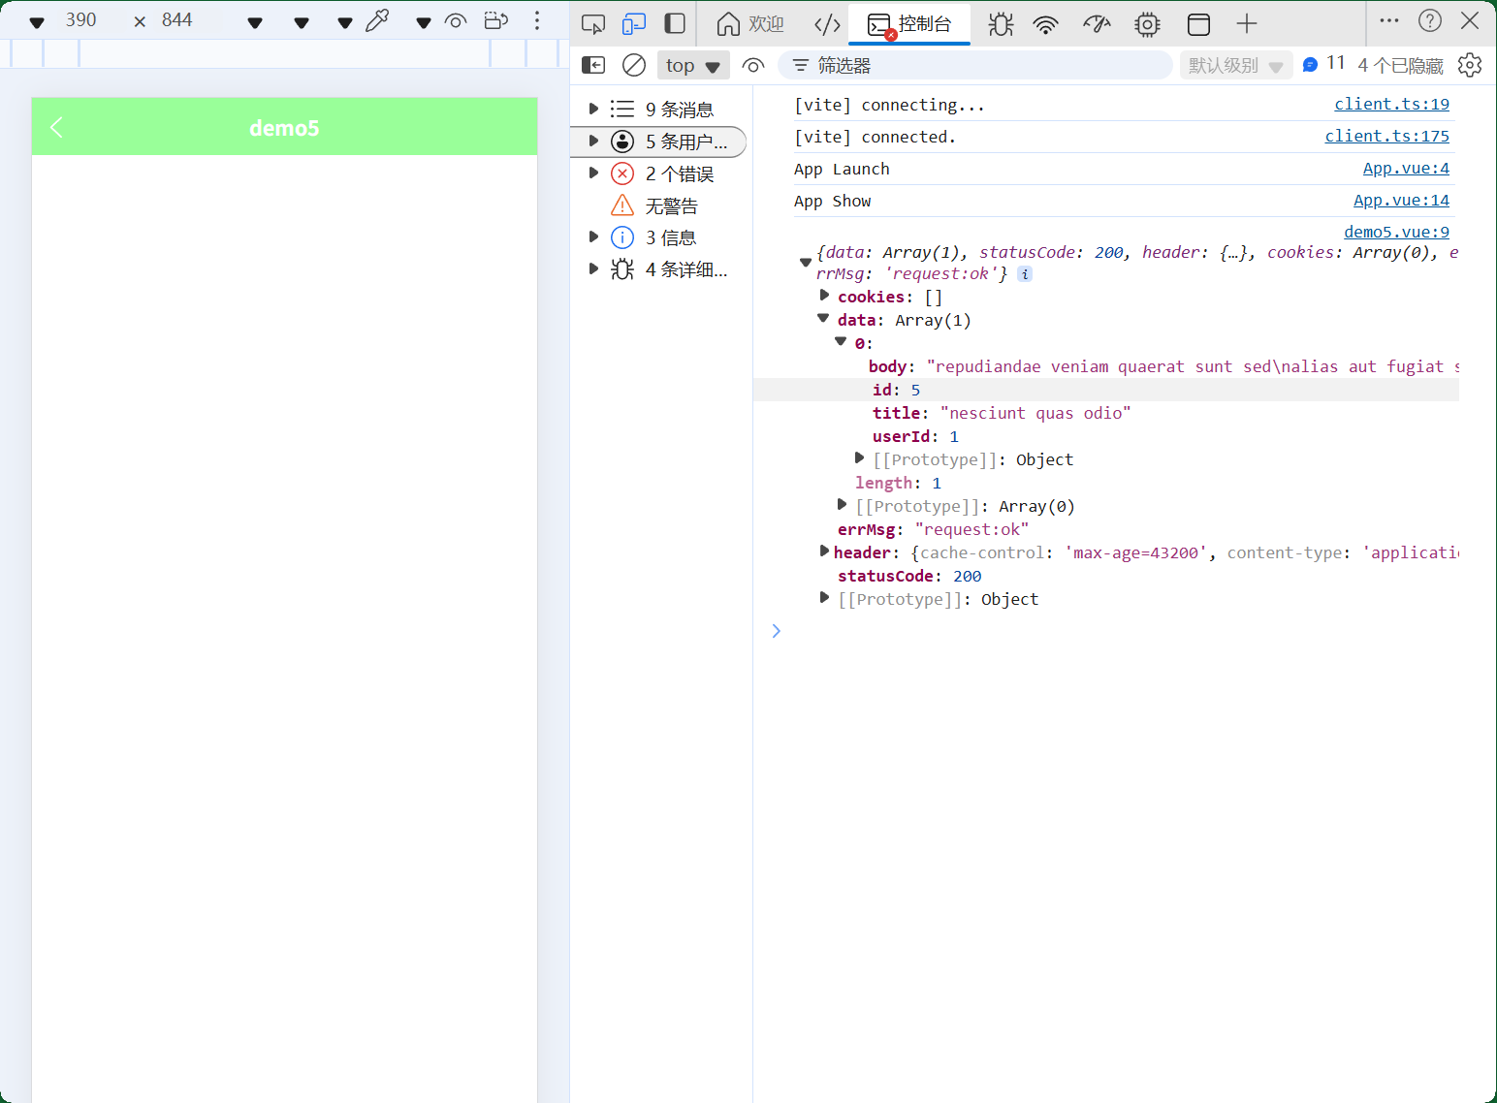Click inside the 筛选器 filter input
1497x1103 pixels.
[x=970, y=65]
